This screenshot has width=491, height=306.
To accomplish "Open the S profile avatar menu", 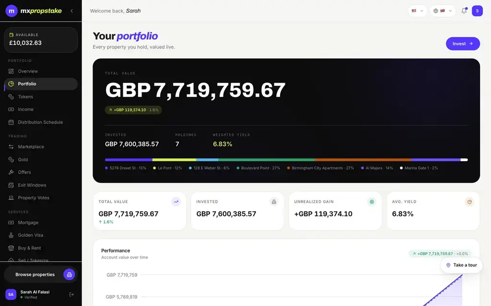I will coord(477,11).
